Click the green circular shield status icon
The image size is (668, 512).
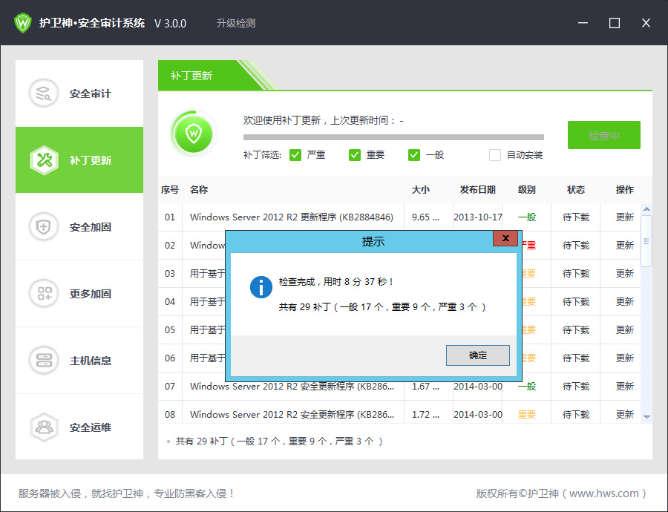tap(193, 134)
